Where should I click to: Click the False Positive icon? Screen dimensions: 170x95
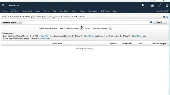[x=62, y=17]
